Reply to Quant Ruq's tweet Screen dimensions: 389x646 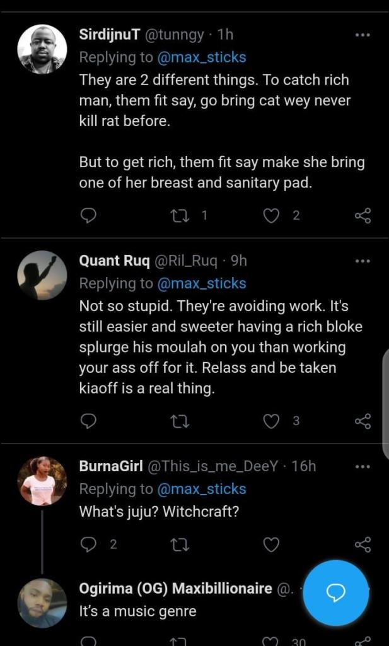tap(89, 421)
